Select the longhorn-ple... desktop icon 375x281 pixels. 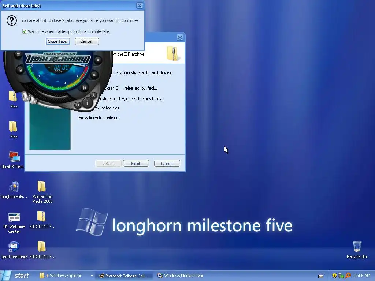pyautogui.click(x=14, y=190)
